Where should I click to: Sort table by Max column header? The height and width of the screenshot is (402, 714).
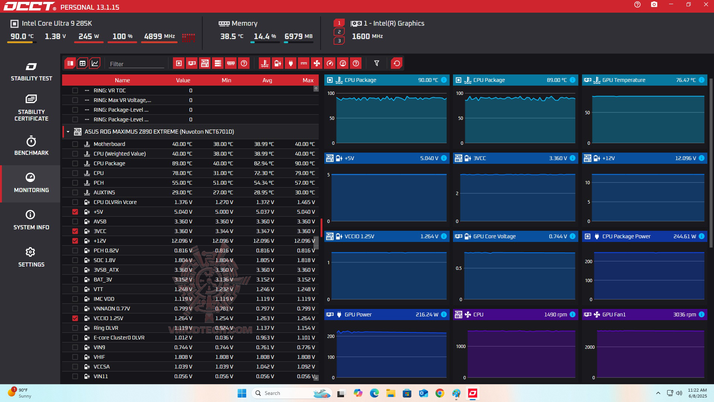click(308, 80)
